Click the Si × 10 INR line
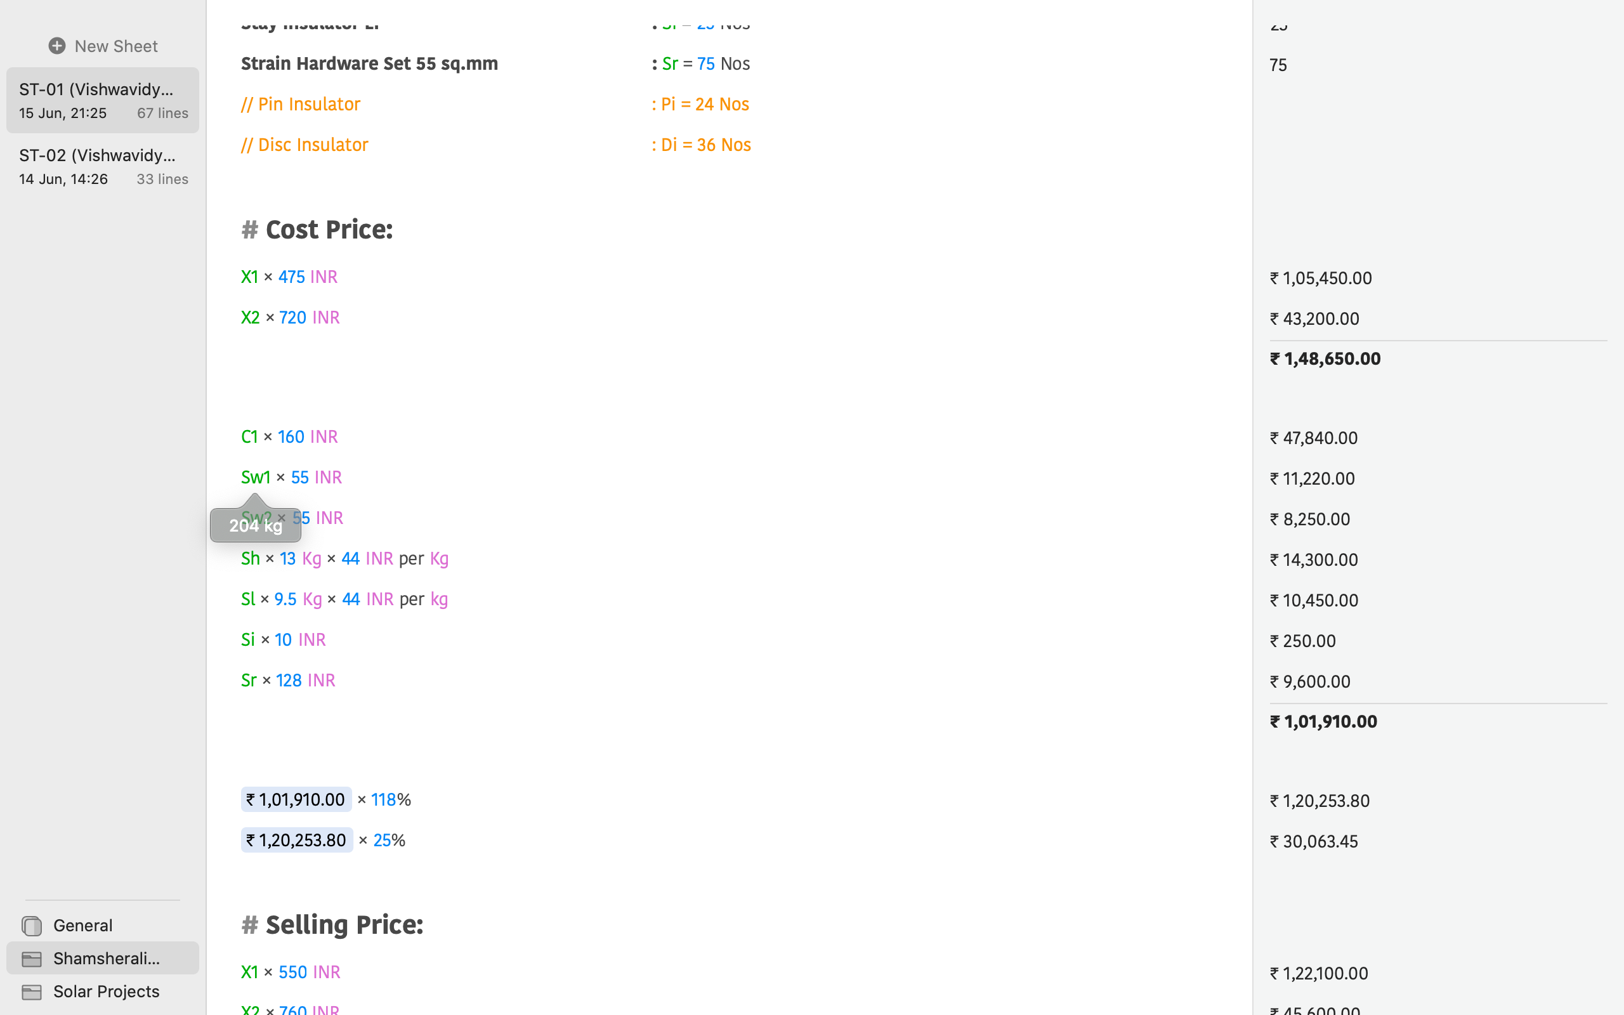The height and width of the screenshot is (1015, 1624). point(283,639)
